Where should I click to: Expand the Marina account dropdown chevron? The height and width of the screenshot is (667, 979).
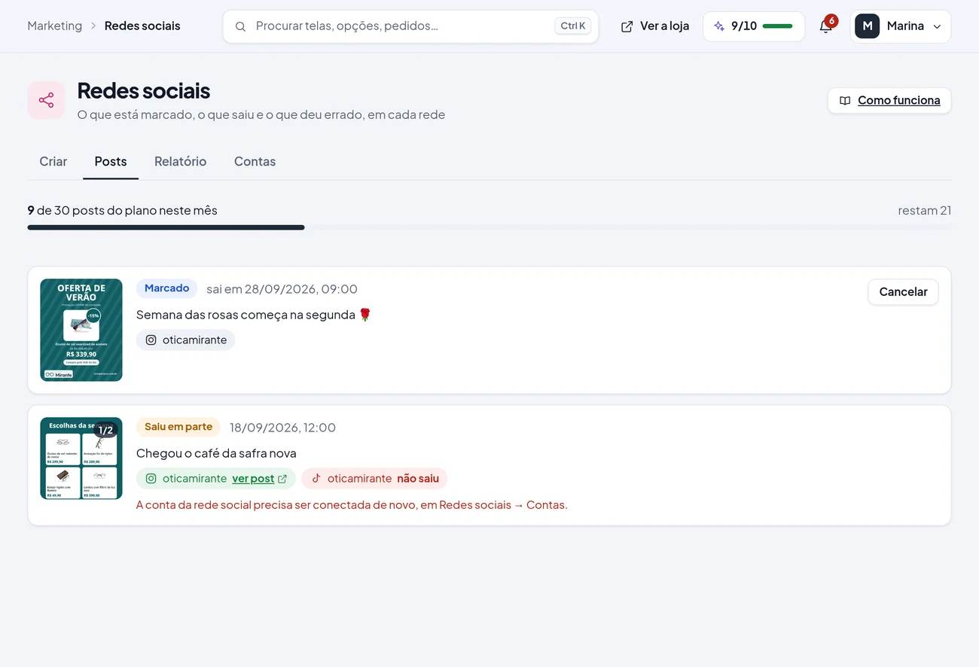coord(937,26)
